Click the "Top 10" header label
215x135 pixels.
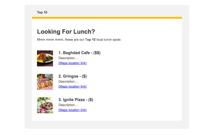point(42,12)
